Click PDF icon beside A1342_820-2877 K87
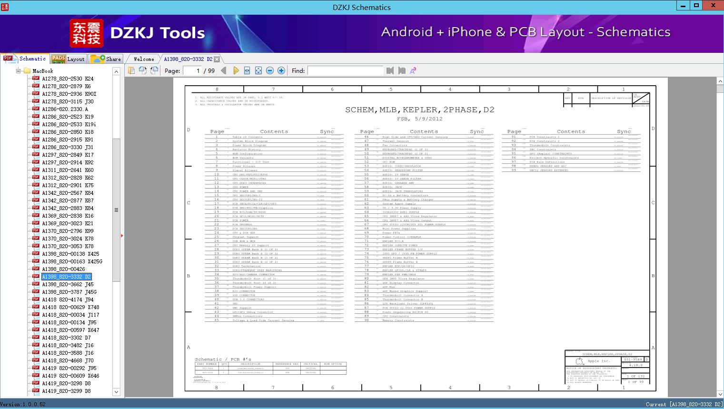 click(x=36, y=200)
